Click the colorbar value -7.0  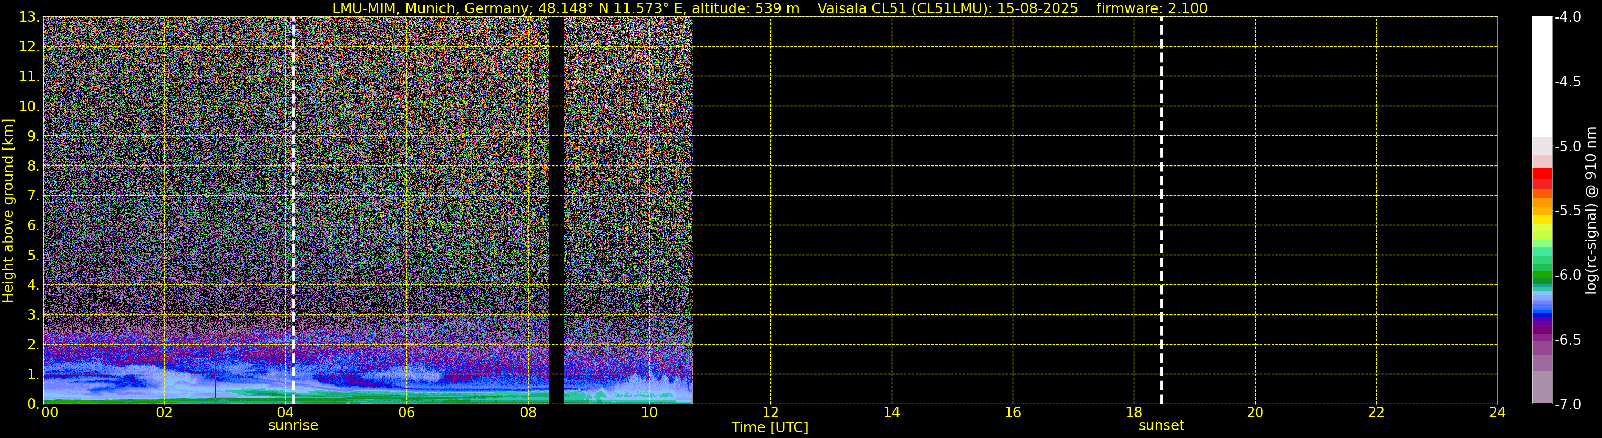tap(1567, 404)
